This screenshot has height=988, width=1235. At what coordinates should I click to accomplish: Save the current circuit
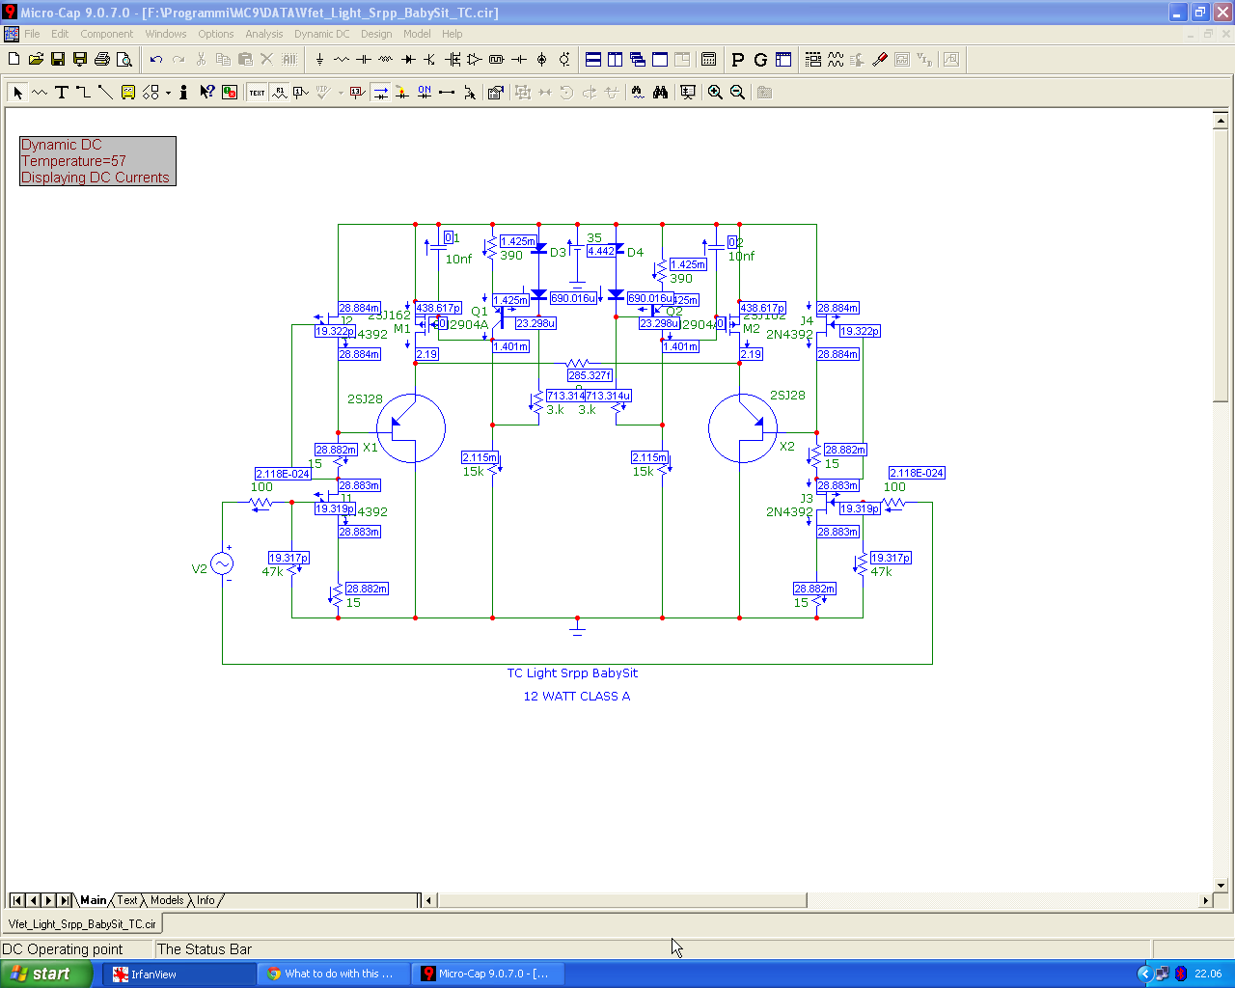point(58,60)
